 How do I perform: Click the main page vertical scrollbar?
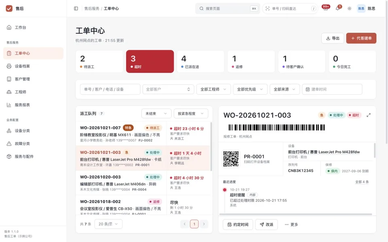click(x=387, y=72)
